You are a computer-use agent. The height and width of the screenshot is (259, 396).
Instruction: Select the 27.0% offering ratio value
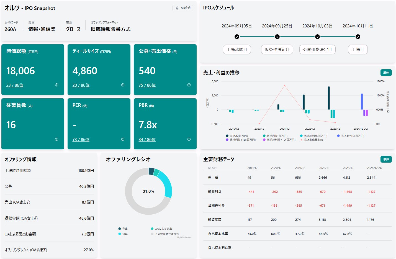pos(89,250)
